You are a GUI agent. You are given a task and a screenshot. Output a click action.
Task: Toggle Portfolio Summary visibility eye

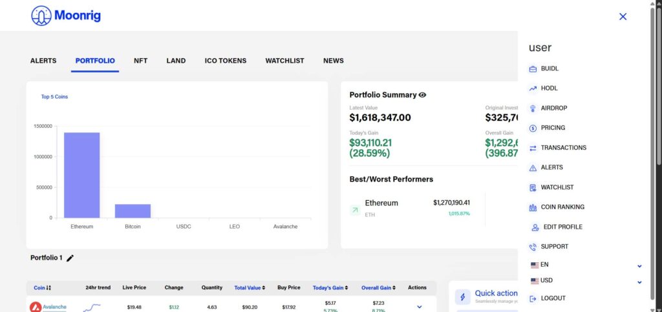[422, 95]
